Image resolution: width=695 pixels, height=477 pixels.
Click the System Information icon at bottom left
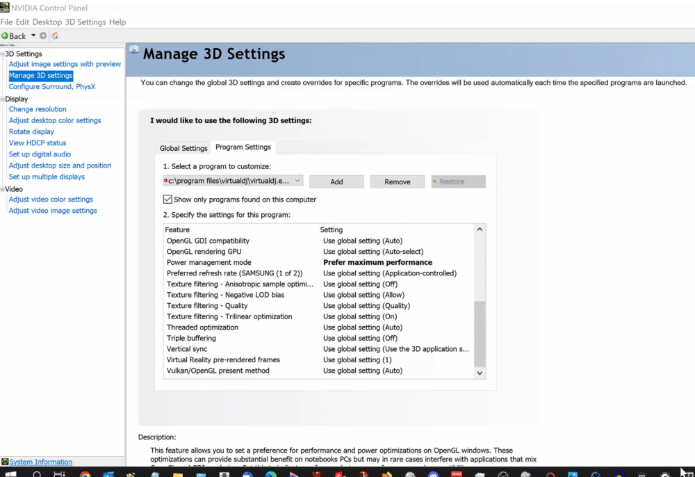pyautogui.click(x=4, y=462)
